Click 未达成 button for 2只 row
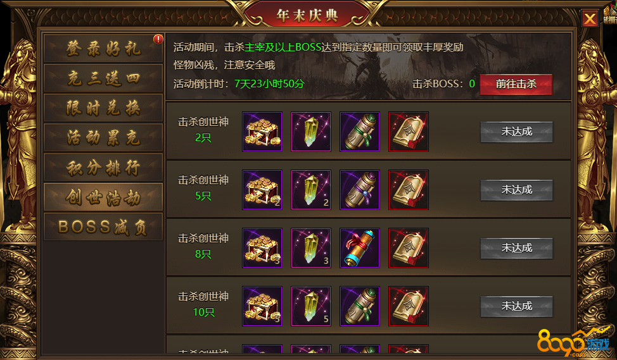Viewport: 617px width, 360px height. pos(517,132)
